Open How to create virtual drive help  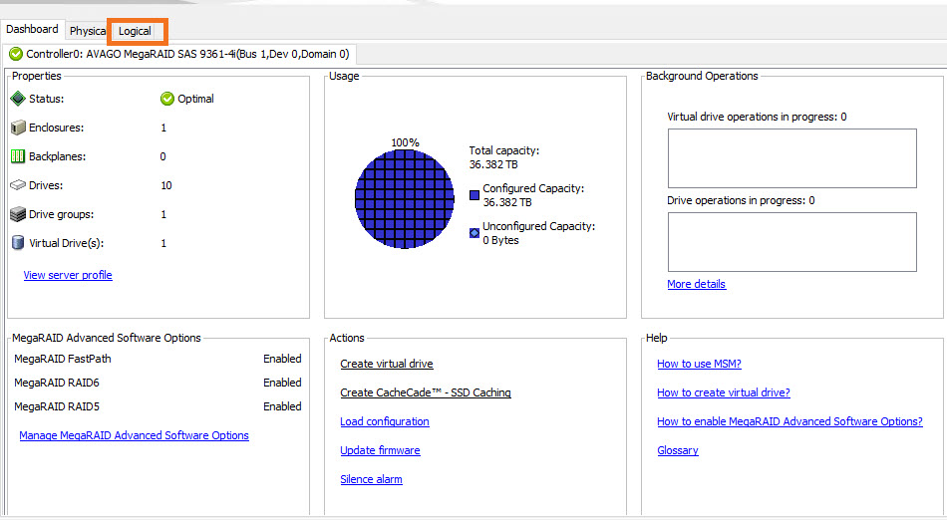(724, 392)
